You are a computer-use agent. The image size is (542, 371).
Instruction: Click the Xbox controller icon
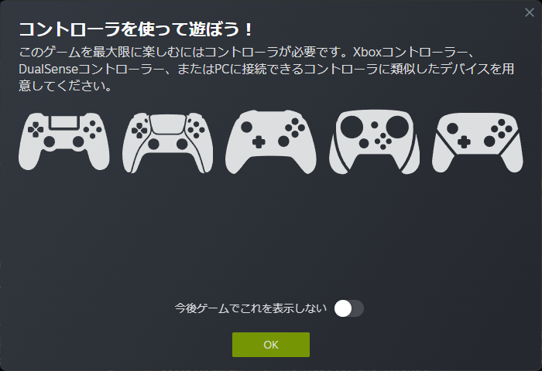point(271,142)
